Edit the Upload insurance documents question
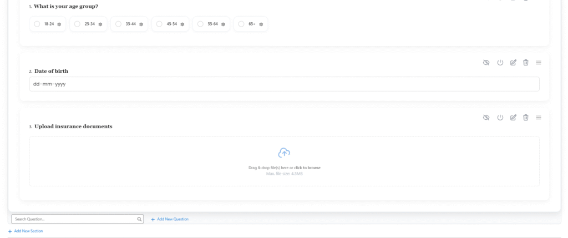Image resolution: width=568 pixels, height=238 pixels. tap(513, 118)
